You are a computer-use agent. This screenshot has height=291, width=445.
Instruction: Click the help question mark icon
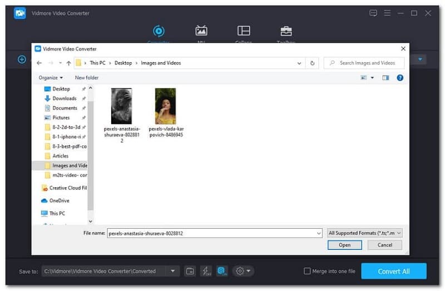tap(400, 78)
